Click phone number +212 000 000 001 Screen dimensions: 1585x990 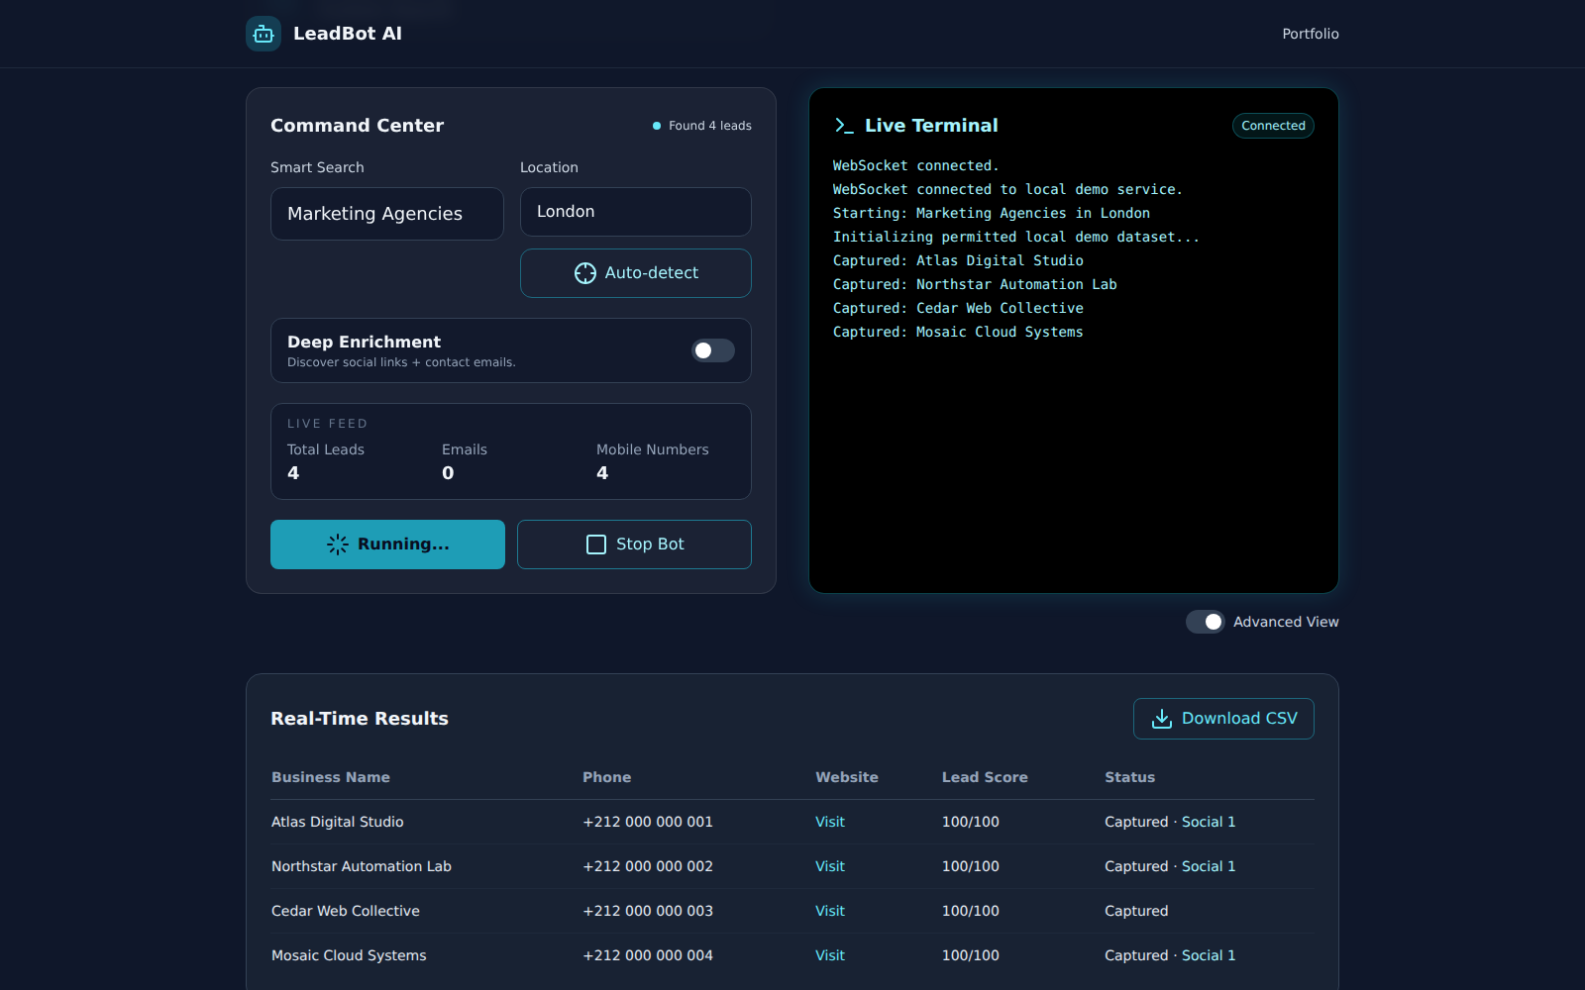click(648, 822)
